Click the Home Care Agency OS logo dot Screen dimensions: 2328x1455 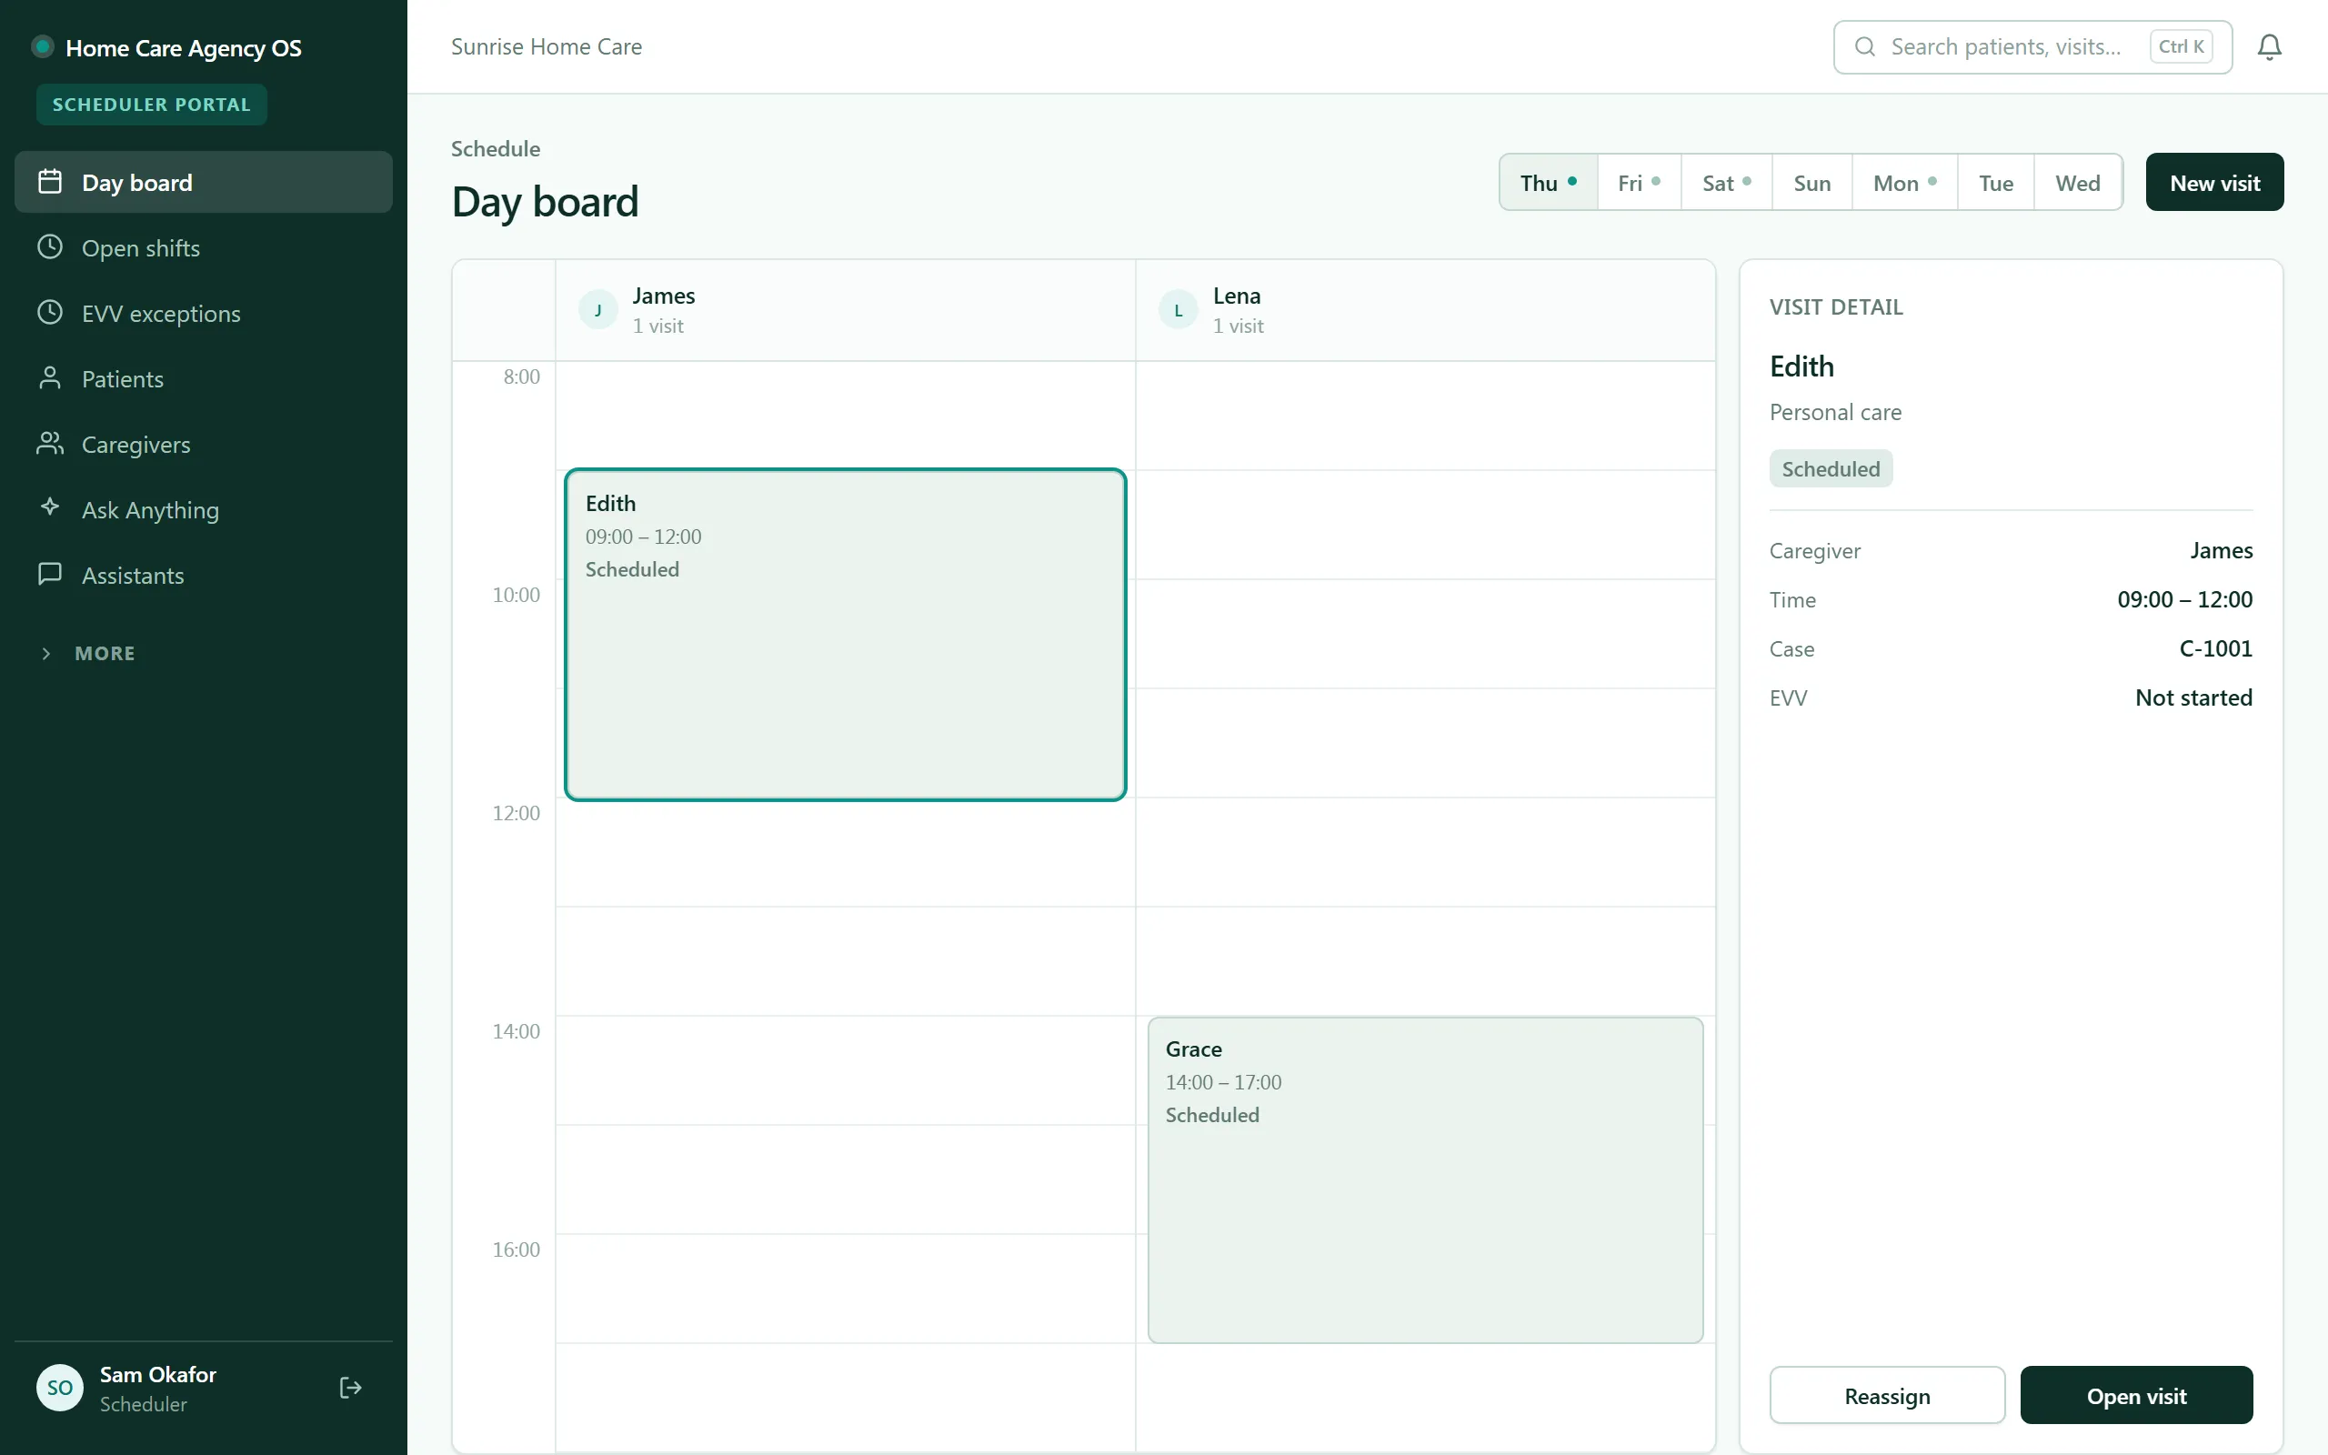(43, 47)
